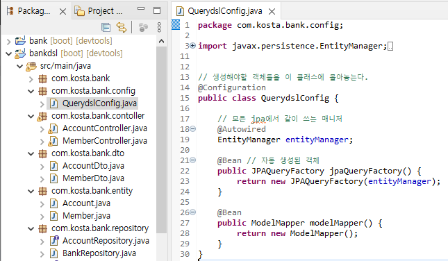Fold modelMapper method at line 26
The height and width of the screenshot is (261, 448).
193,212
